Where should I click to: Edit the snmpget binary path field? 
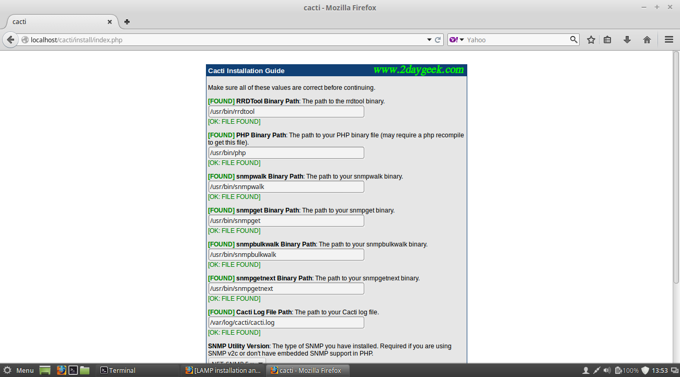(286, 221)
